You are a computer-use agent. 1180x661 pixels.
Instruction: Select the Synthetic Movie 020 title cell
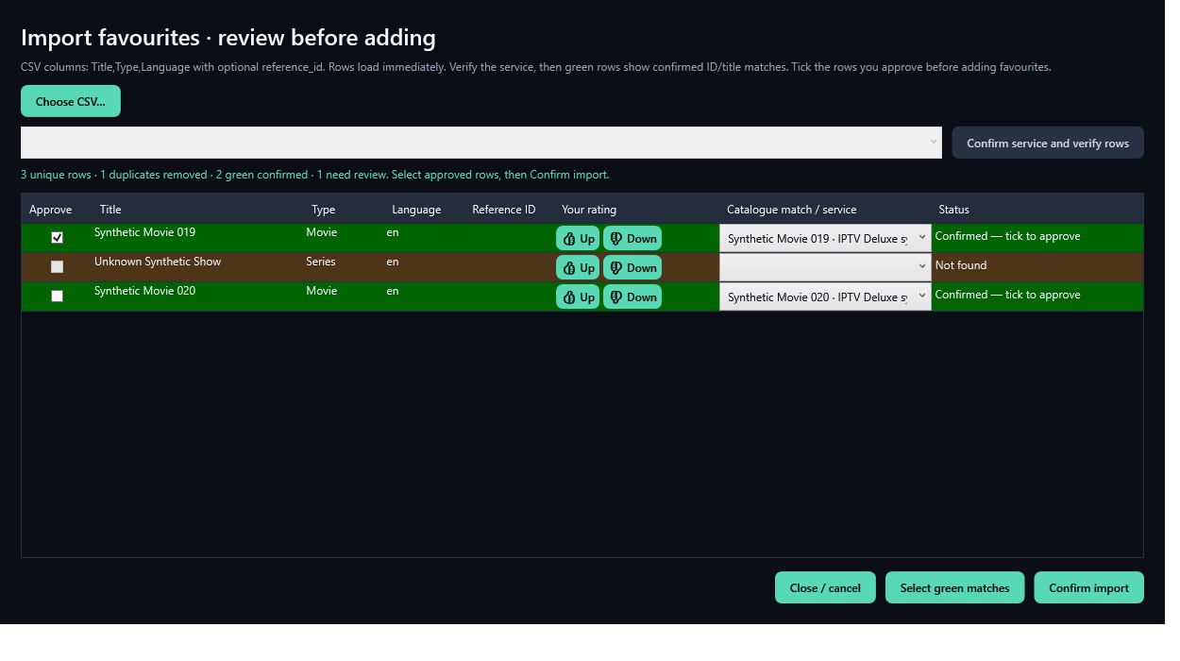point(144,291)
